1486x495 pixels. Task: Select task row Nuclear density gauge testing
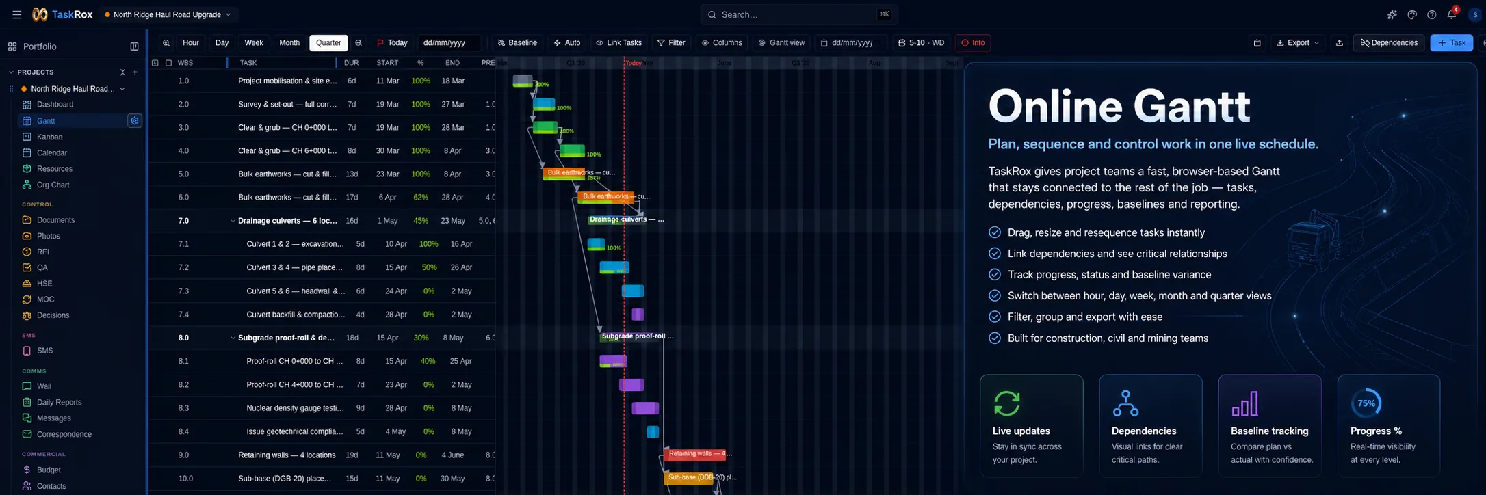(x=322, y=408)
